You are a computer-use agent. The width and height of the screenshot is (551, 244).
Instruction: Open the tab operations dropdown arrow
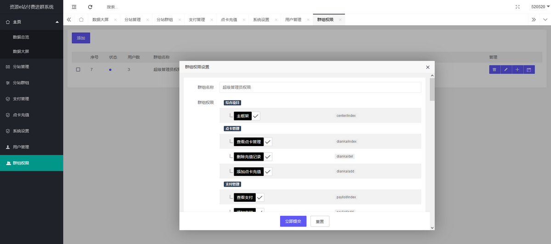tap(545, 20)
